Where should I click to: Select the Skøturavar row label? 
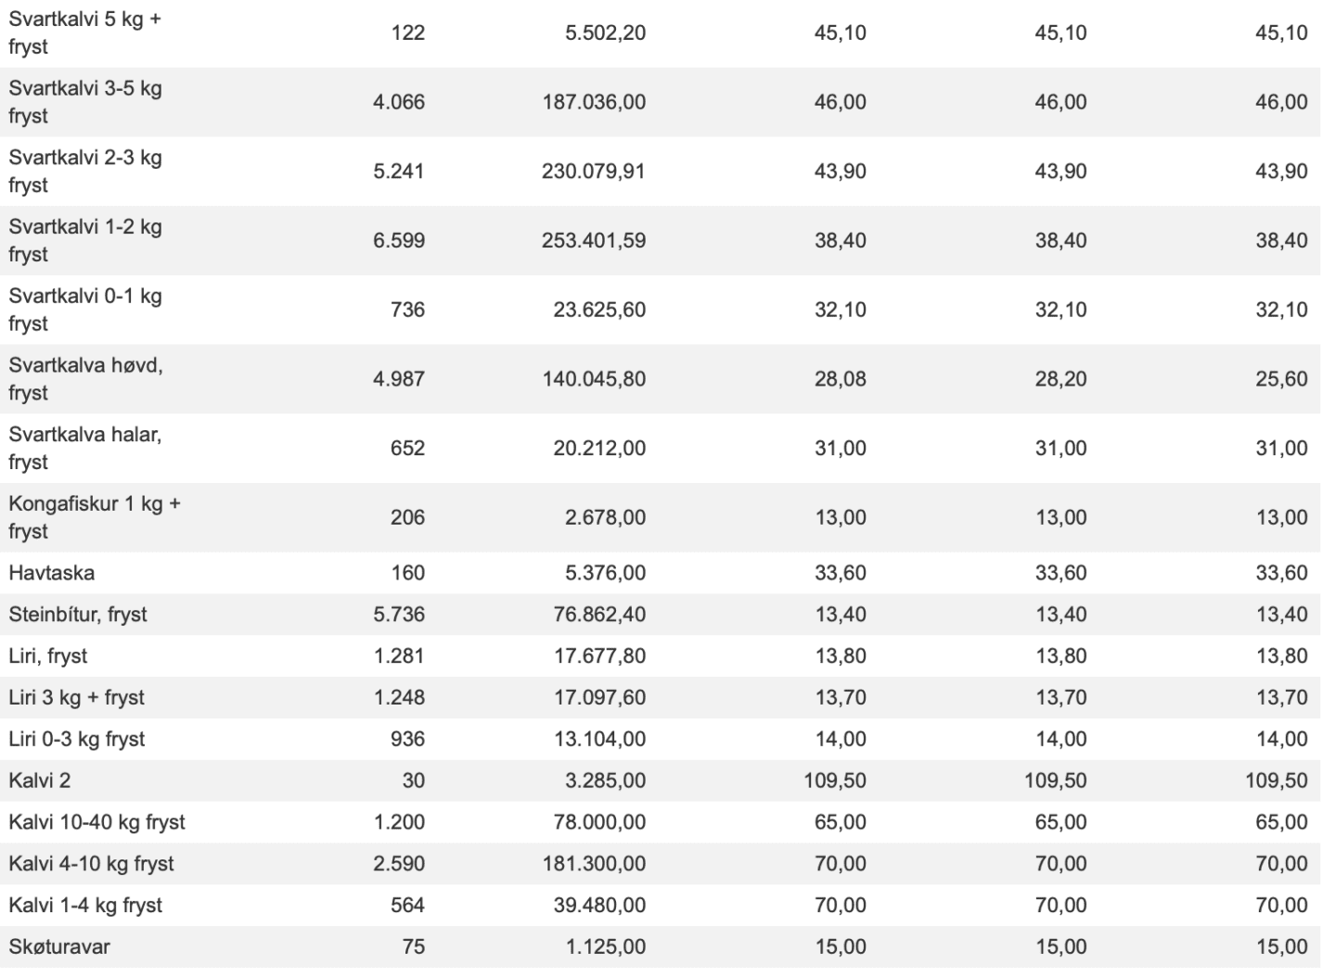point(59,947)
